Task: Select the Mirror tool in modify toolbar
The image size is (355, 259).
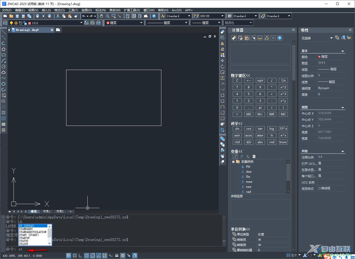Action: click(x=222, y=43)
